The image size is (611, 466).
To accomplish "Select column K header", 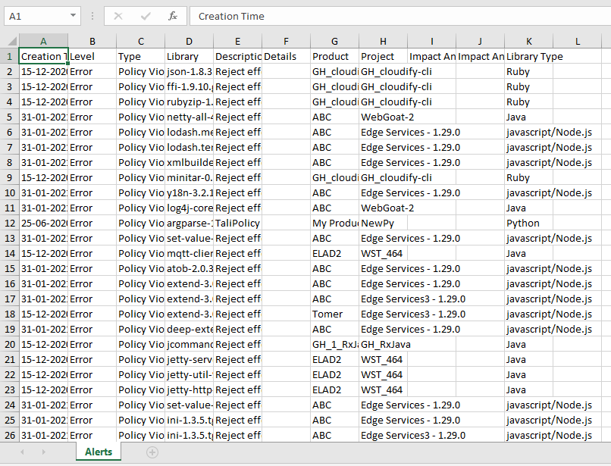I will click(528, 41).
